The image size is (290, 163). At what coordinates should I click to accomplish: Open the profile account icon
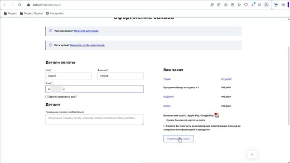pyautogui.click(x=266, y=5)
